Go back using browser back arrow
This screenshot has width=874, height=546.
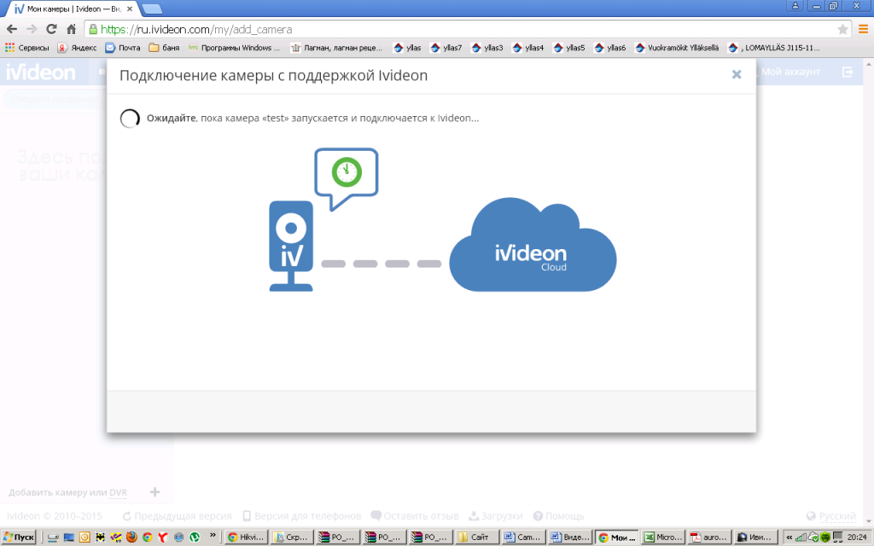pyautogui.click(x=11, y=29)
